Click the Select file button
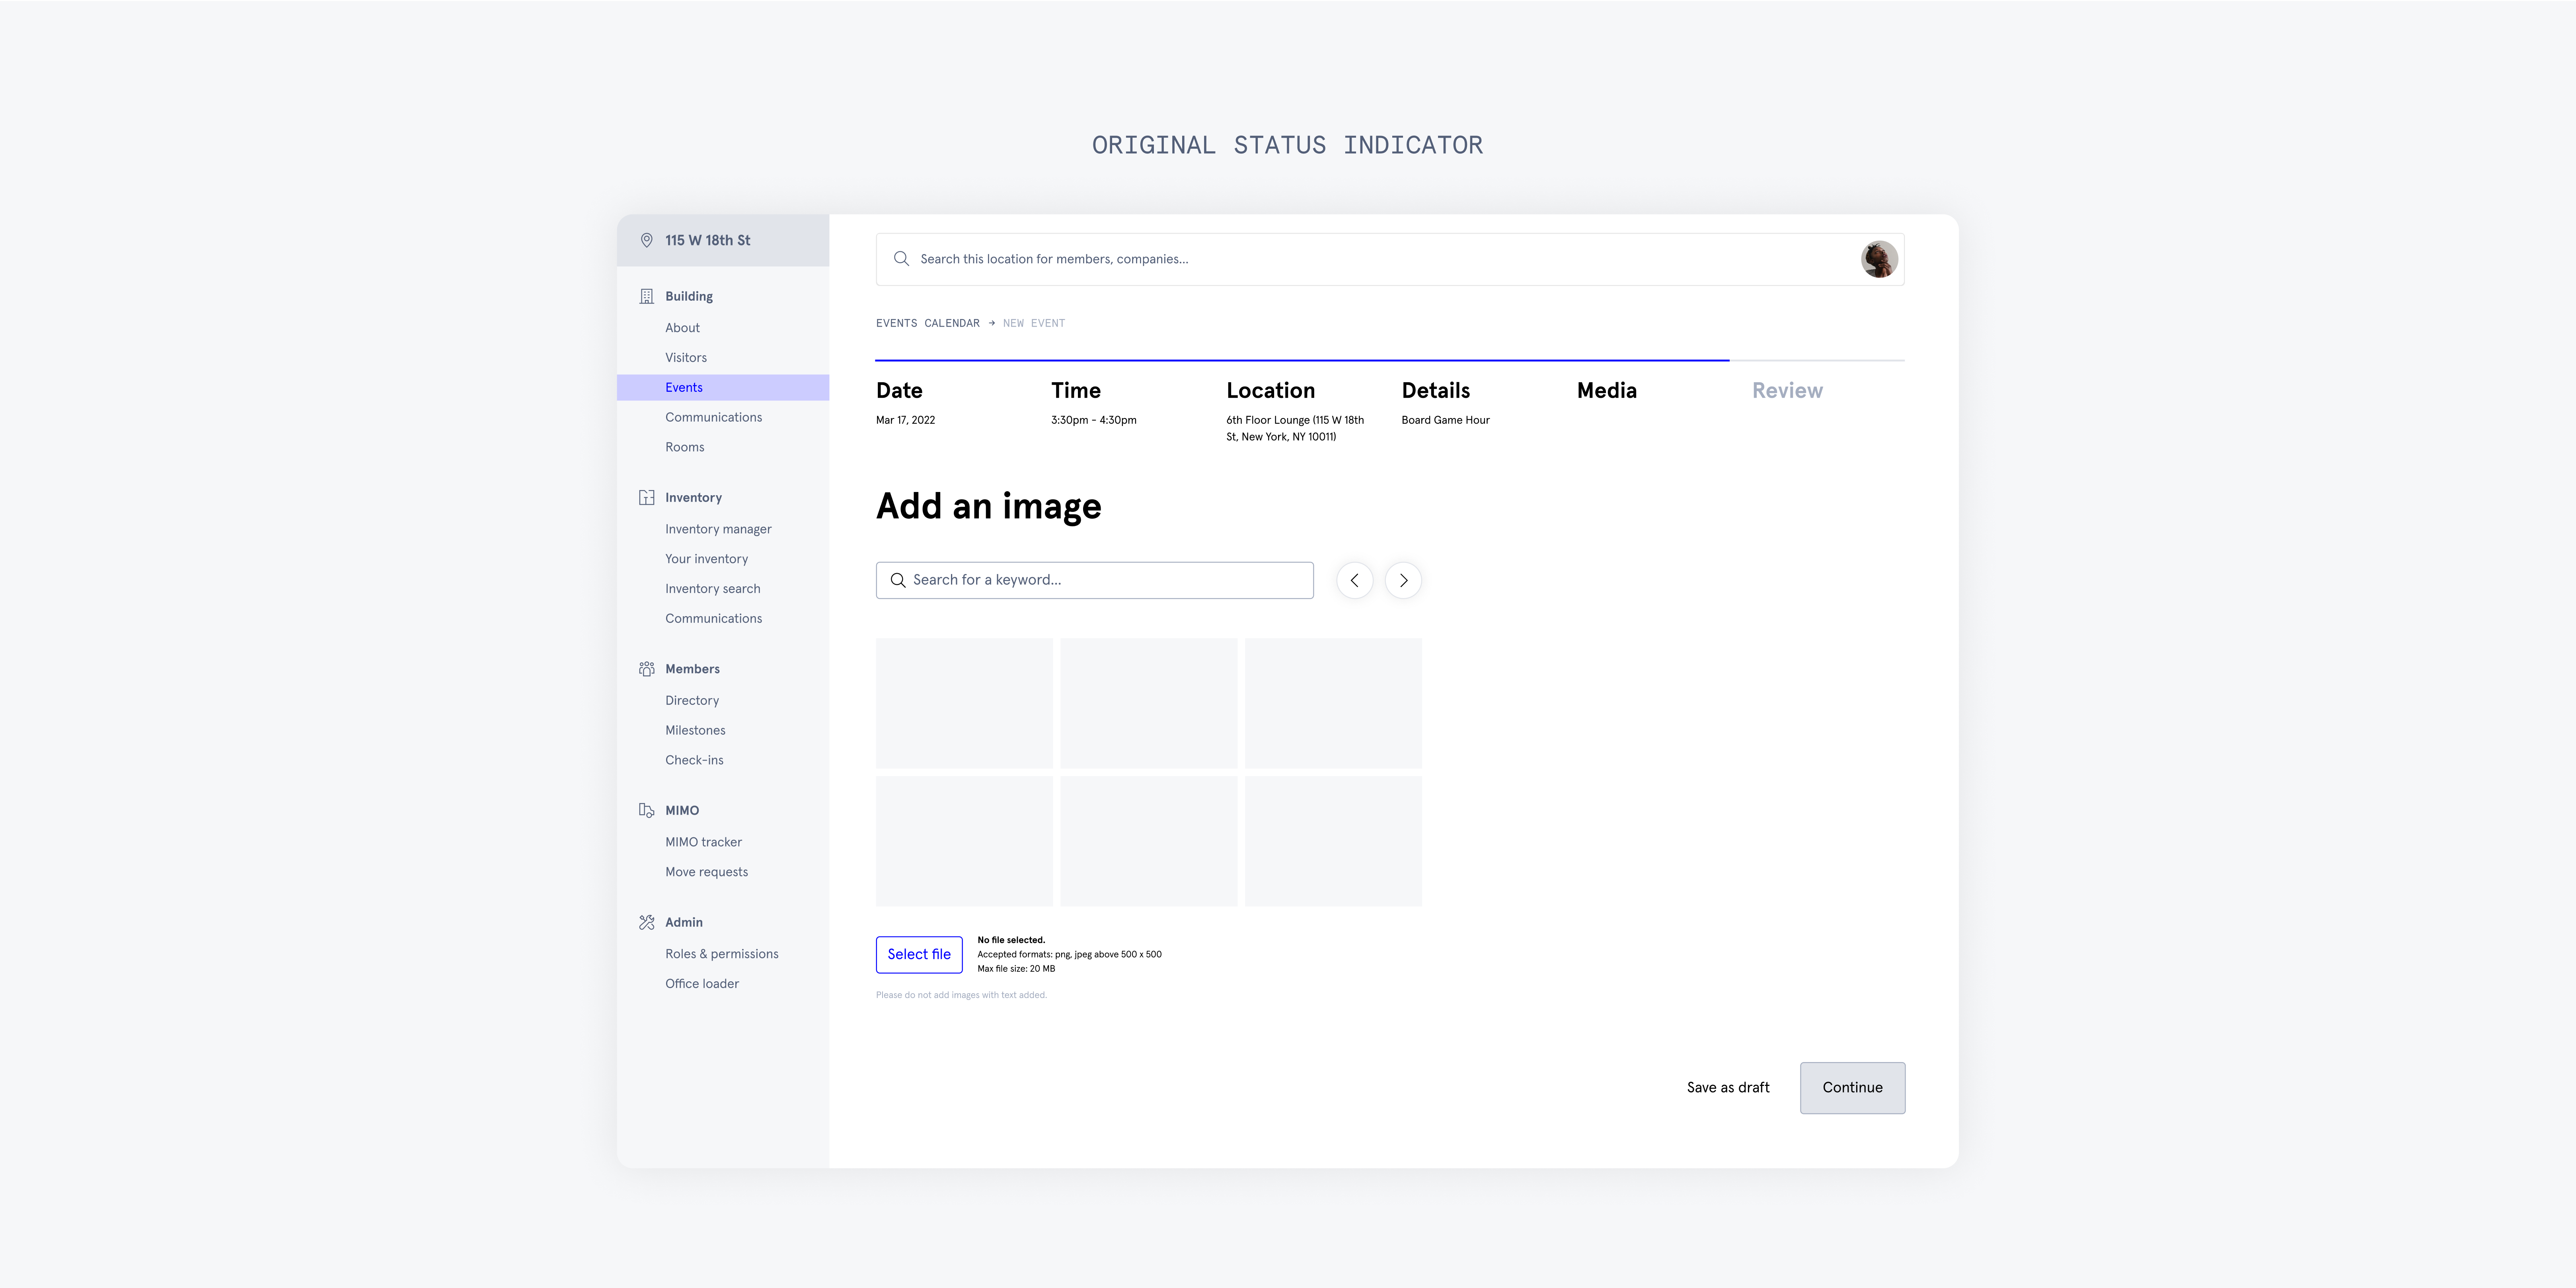The width and height of the screenshot is (2576, 1288). point(919,955)
